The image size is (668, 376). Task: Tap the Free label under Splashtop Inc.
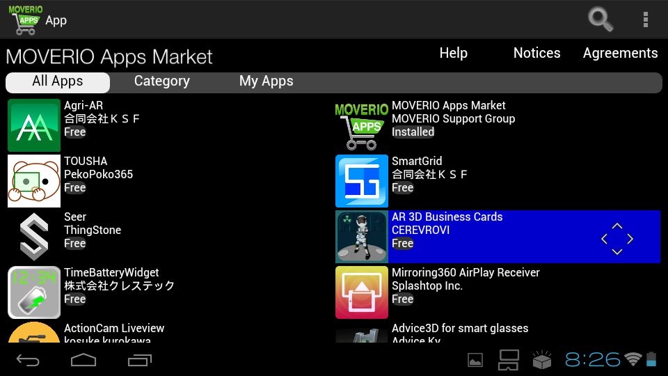pos(403,299)
